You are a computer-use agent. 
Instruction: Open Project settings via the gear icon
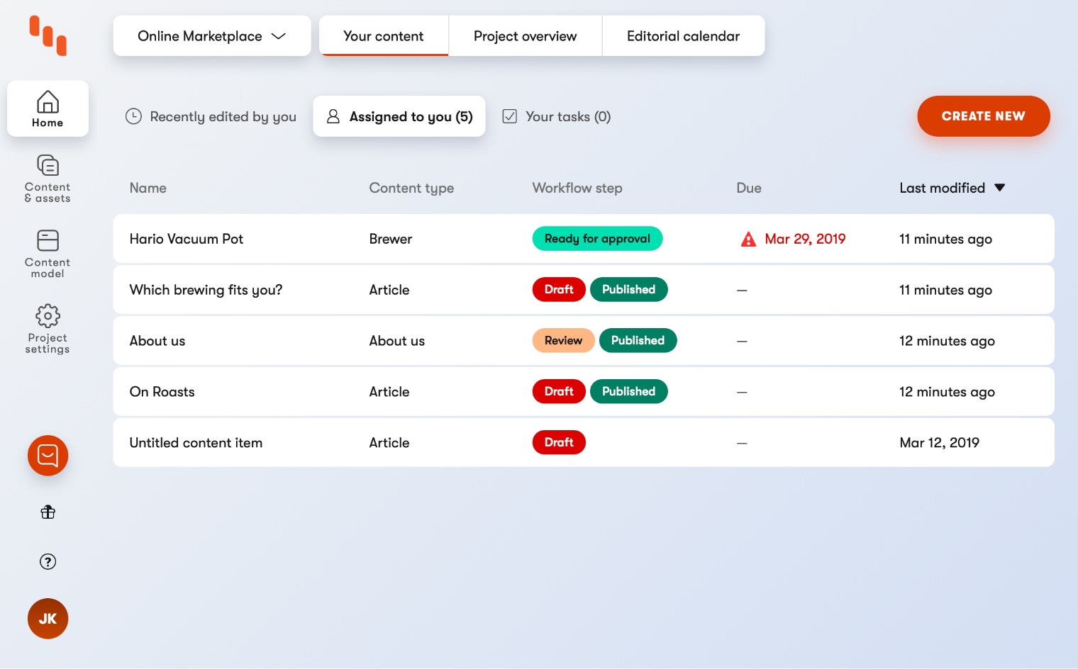click(48, 328)
